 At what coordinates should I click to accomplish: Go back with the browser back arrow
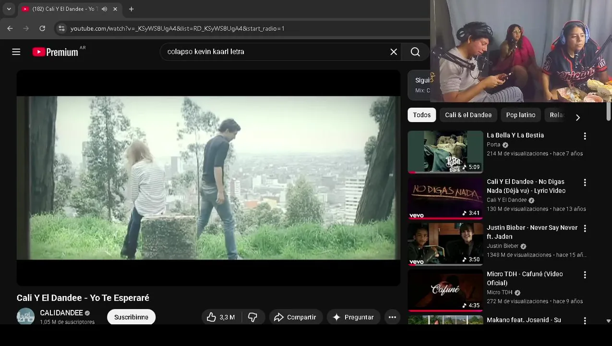tap(10, 28)
